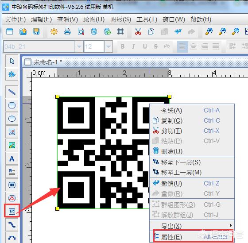Click the Undo blue arrow toolbar icon
This screenshot has height=243, width=248.
point(178,31)
